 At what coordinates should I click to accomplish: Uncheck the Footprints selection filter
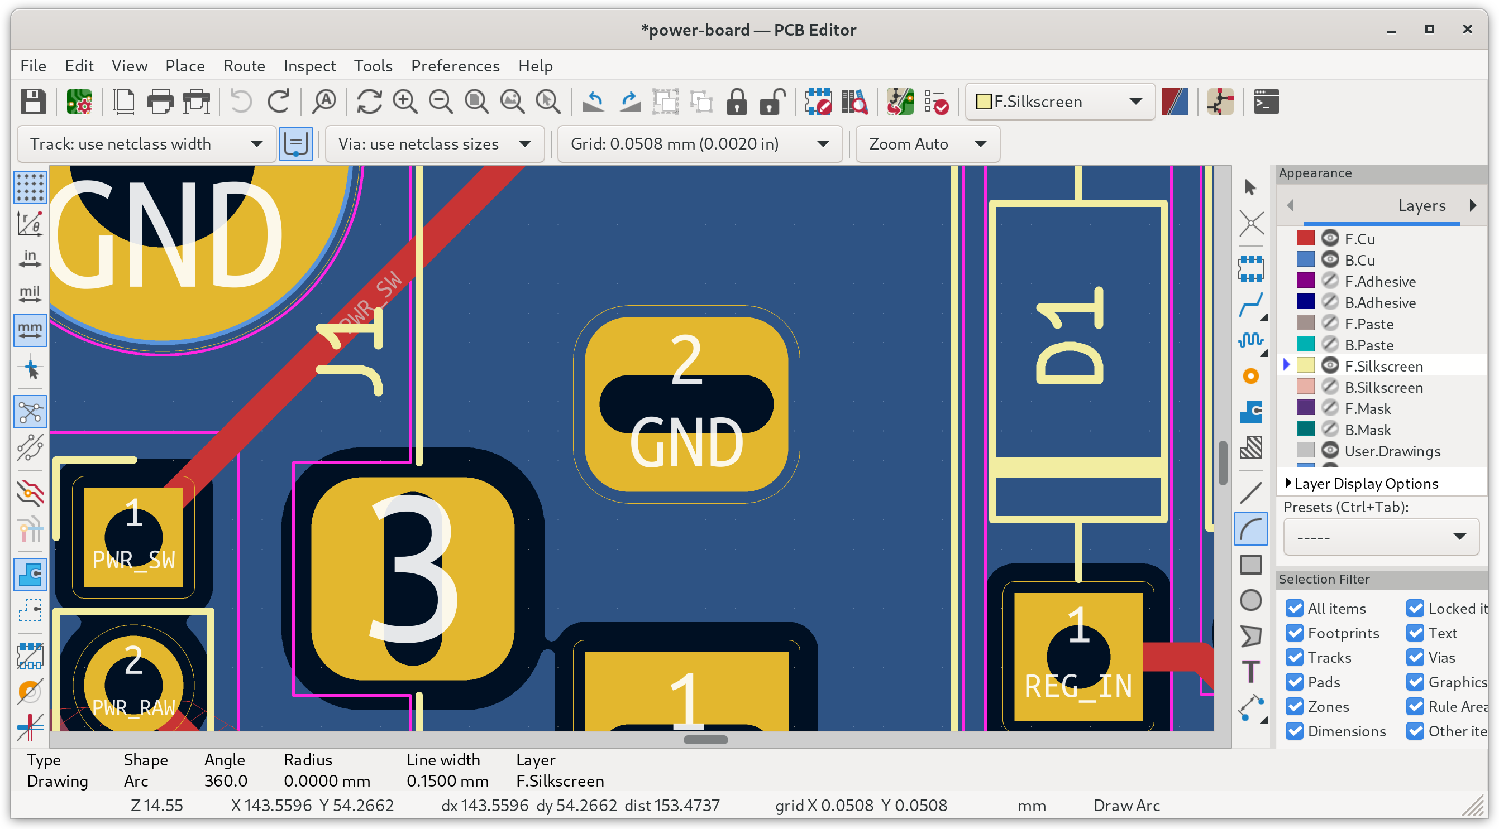click(1294, 633)
